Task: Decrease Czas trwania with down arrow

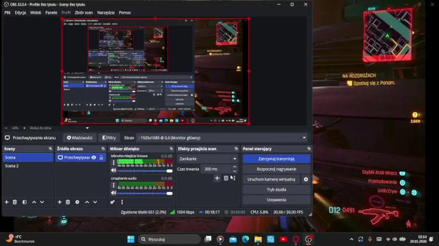Action: (x=235, y=171)
